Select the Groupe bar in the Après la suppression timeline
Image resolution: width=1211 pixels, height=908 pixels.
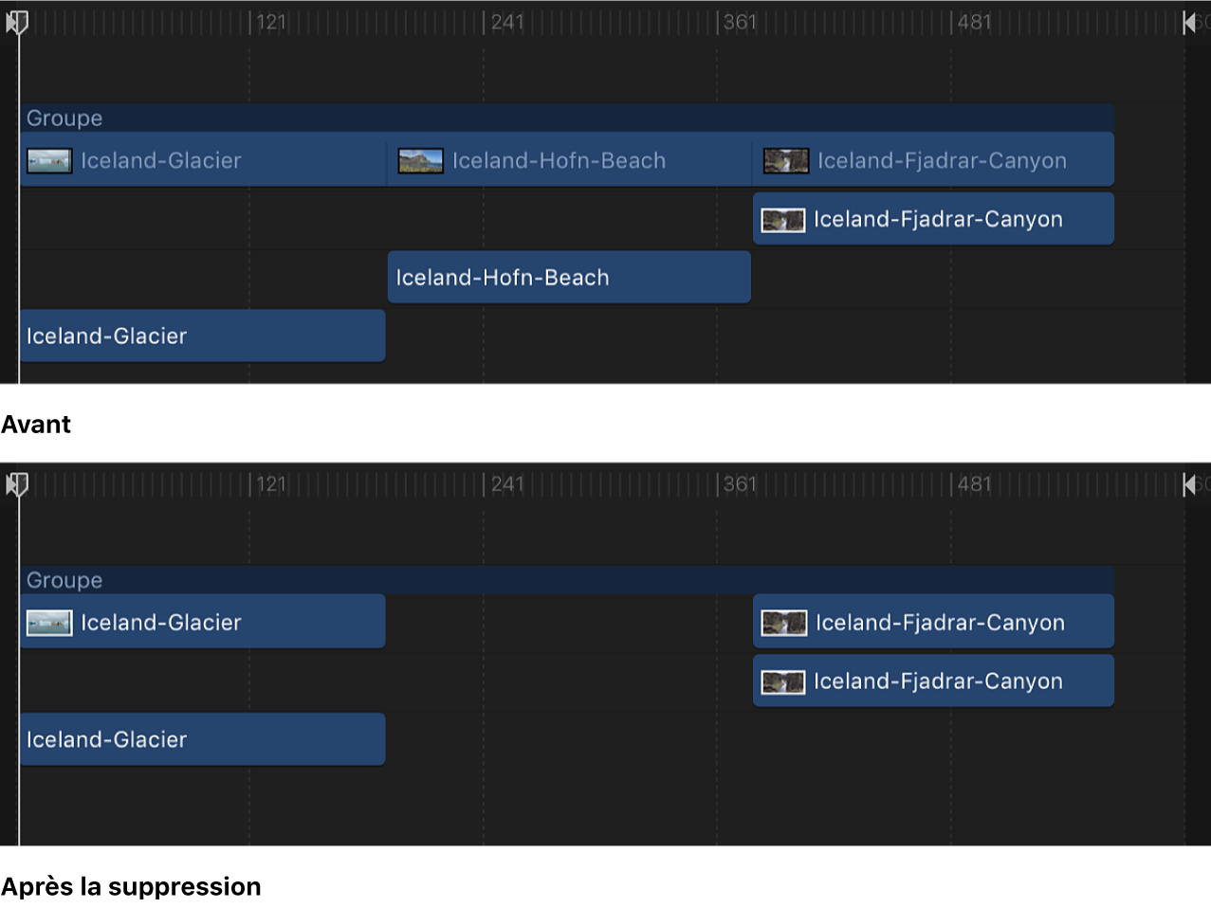point(567,580)
